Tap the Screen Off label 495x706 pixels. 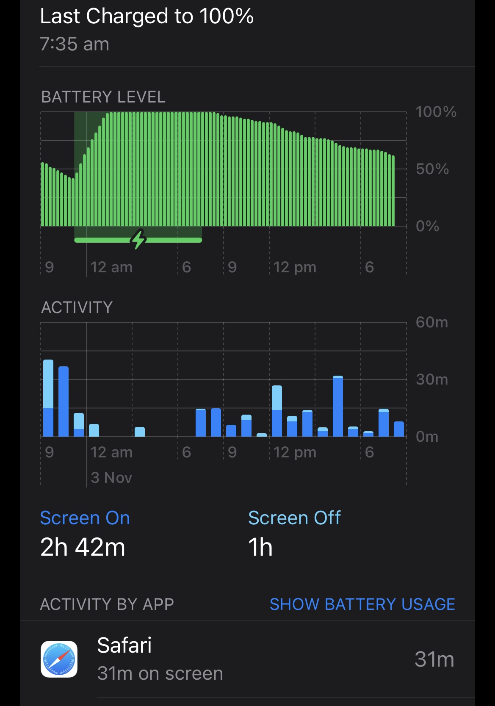[294, 518]
